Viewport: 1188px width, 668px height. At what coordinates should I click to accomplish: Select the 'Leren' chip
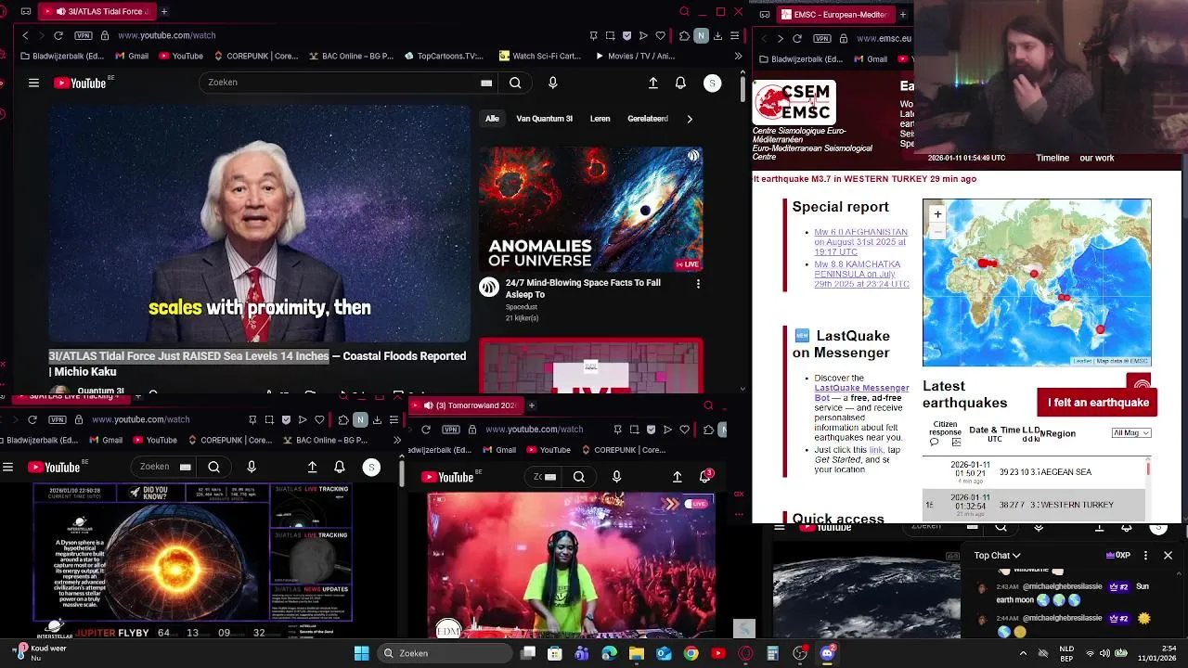point(600,119)
